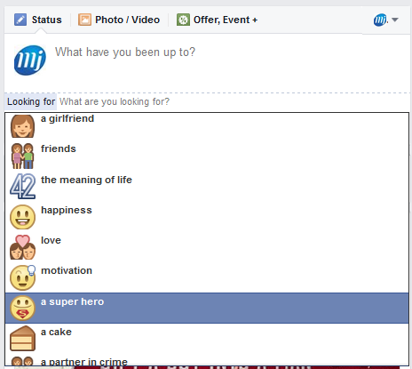Screen dimensions: 412x369
Task: Switch to the Status tab
Action: pos(38,20)
